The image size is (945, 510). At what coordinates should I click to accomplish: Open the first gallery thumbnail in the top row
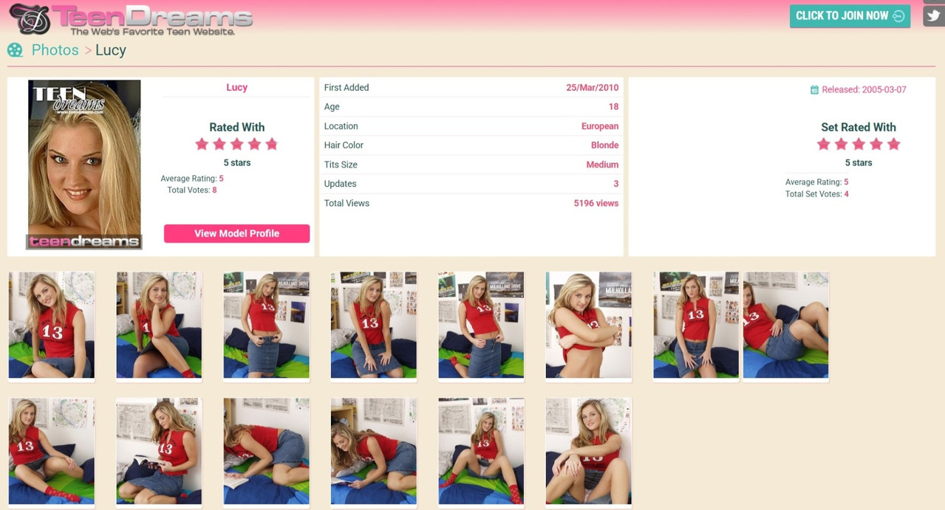pyautogui.click(x=52, y=325)
